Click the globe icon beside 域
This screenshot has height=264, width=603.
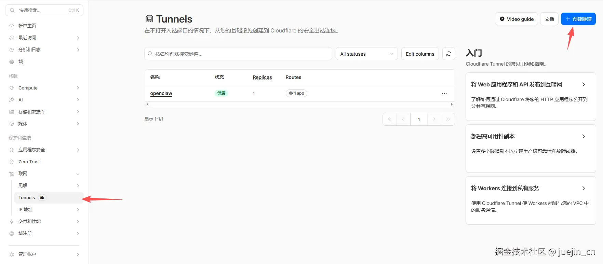tap(12, 62)
